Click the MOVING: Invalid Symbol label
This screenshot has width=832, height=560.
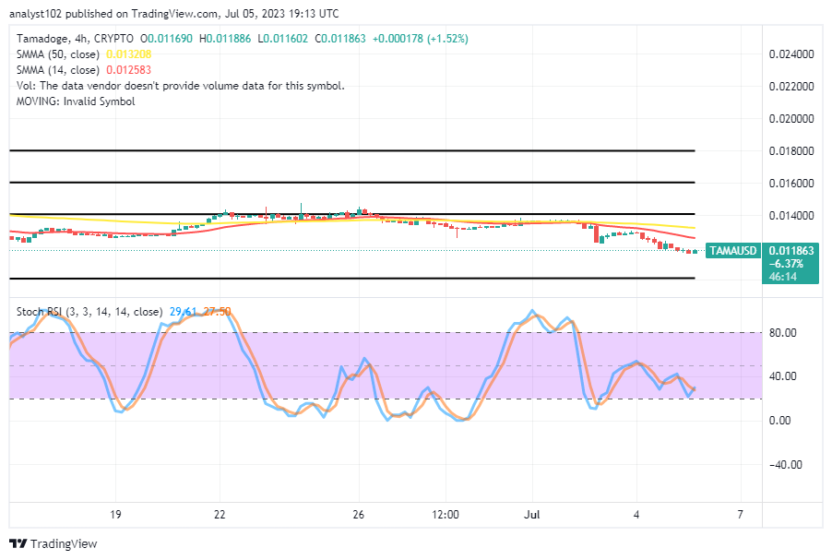[x=76, y=101]
